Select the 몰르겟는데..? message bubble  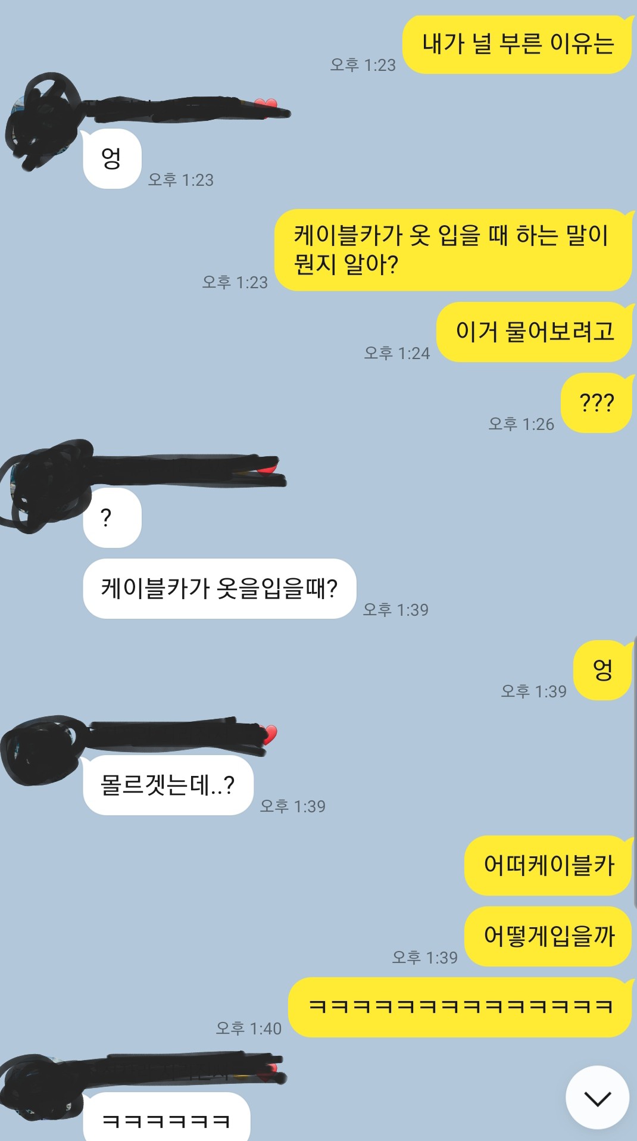click(x=168, y=785)
